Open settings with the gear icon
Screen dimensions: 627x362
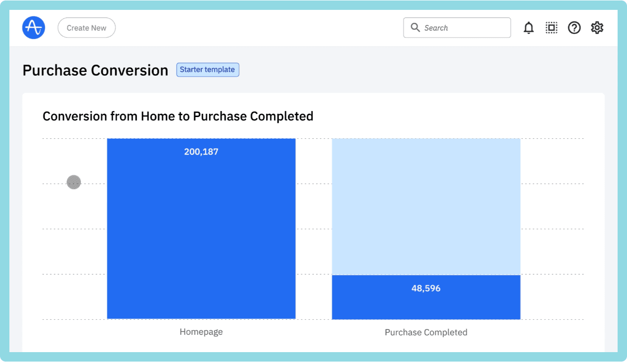pos(597,27)
